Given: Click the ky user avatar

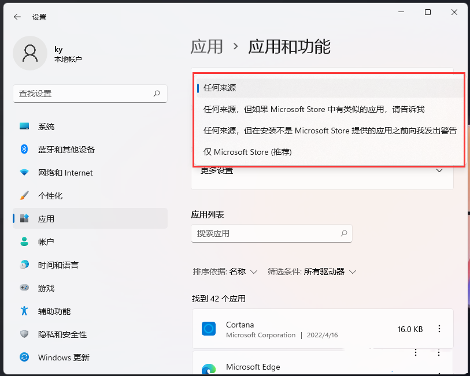Looking at the screenshot, I should (29, 53).
